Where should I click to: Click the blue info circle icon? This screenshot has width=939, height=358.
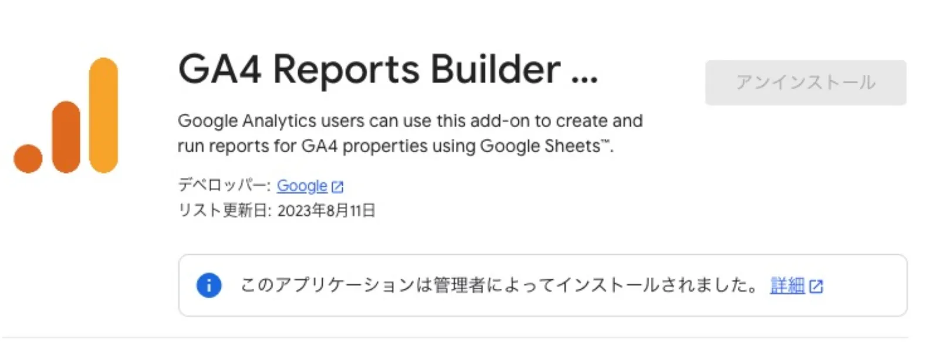click(209, 285)
